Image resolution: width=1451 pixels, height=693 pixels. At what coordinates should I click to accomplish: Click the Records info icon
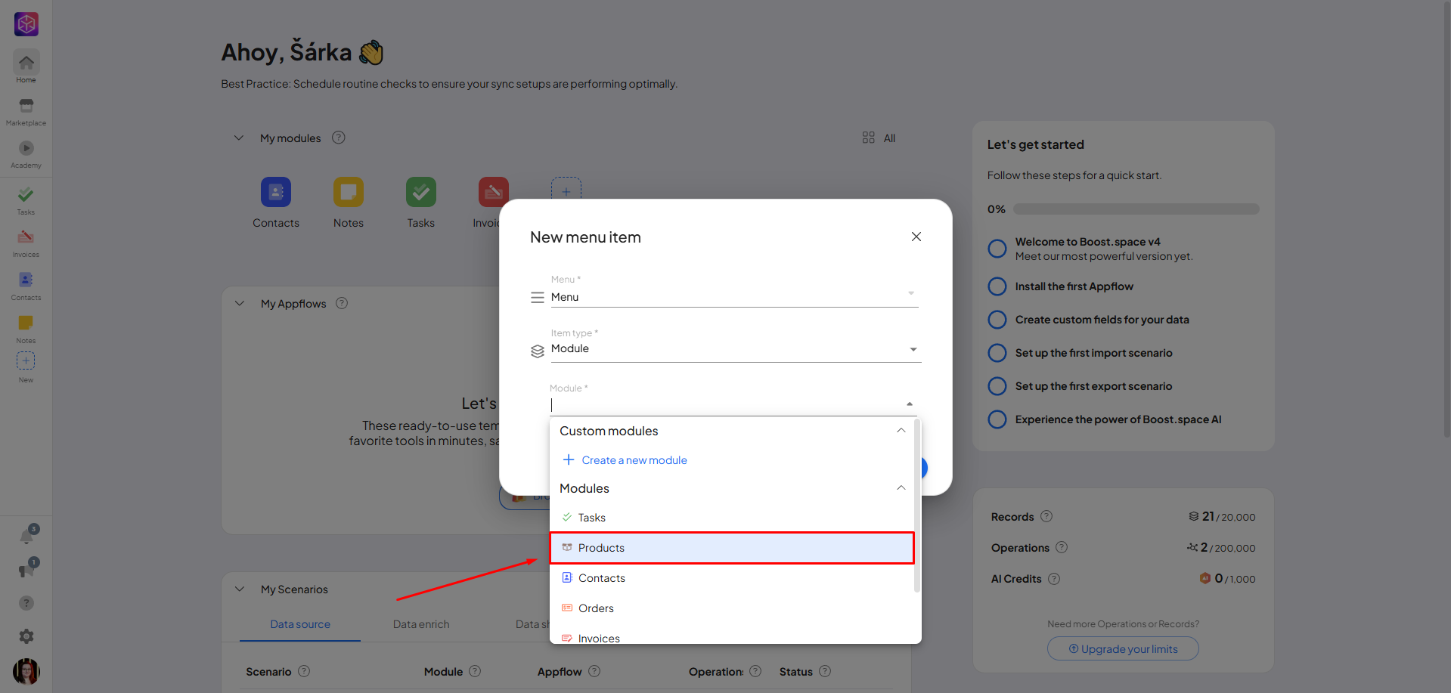(x=1046, y=516)
